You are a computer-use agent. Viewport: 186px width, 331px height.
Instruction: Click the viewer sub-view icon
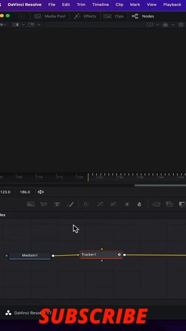(x=31, y=25)
